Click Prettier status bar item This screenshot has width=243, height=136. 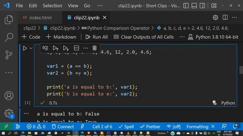click(150, 127)
